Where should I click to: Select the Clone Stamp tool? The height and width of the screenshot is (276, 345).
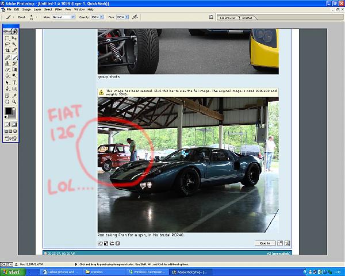[x=7, y=63]
